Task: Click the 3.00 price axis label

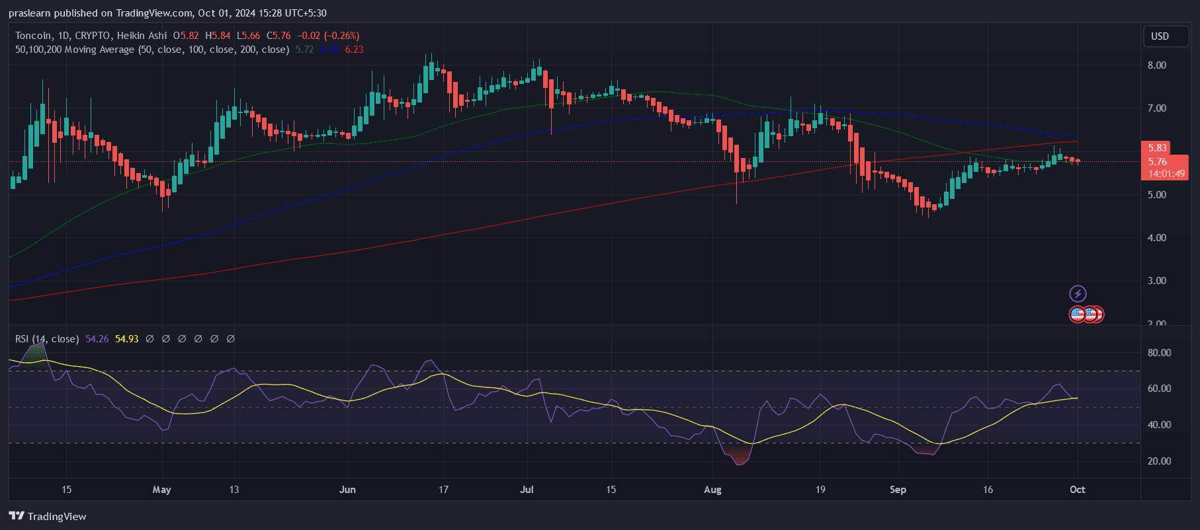Action: [x=1157, y=281]
